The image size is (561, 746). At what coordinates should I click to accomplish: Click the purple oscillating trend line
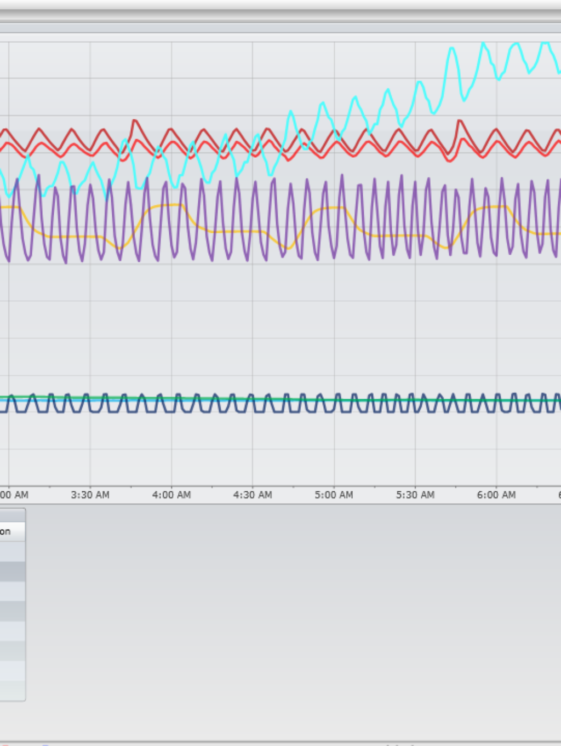342,177
